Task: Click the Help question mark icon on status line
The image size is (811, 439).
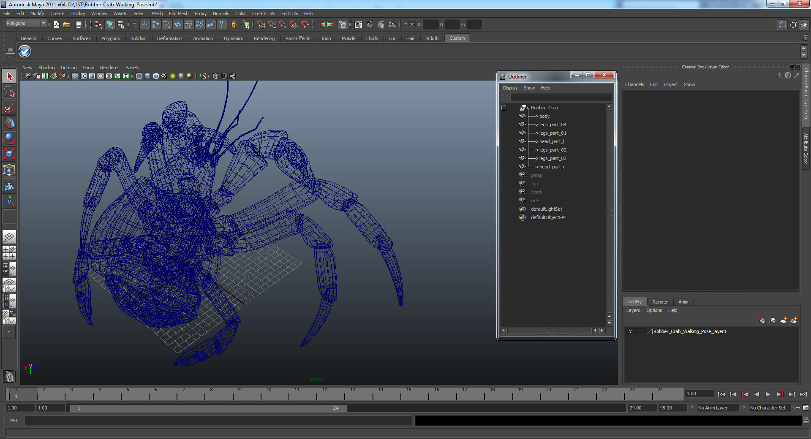Action: coord(221,25)
